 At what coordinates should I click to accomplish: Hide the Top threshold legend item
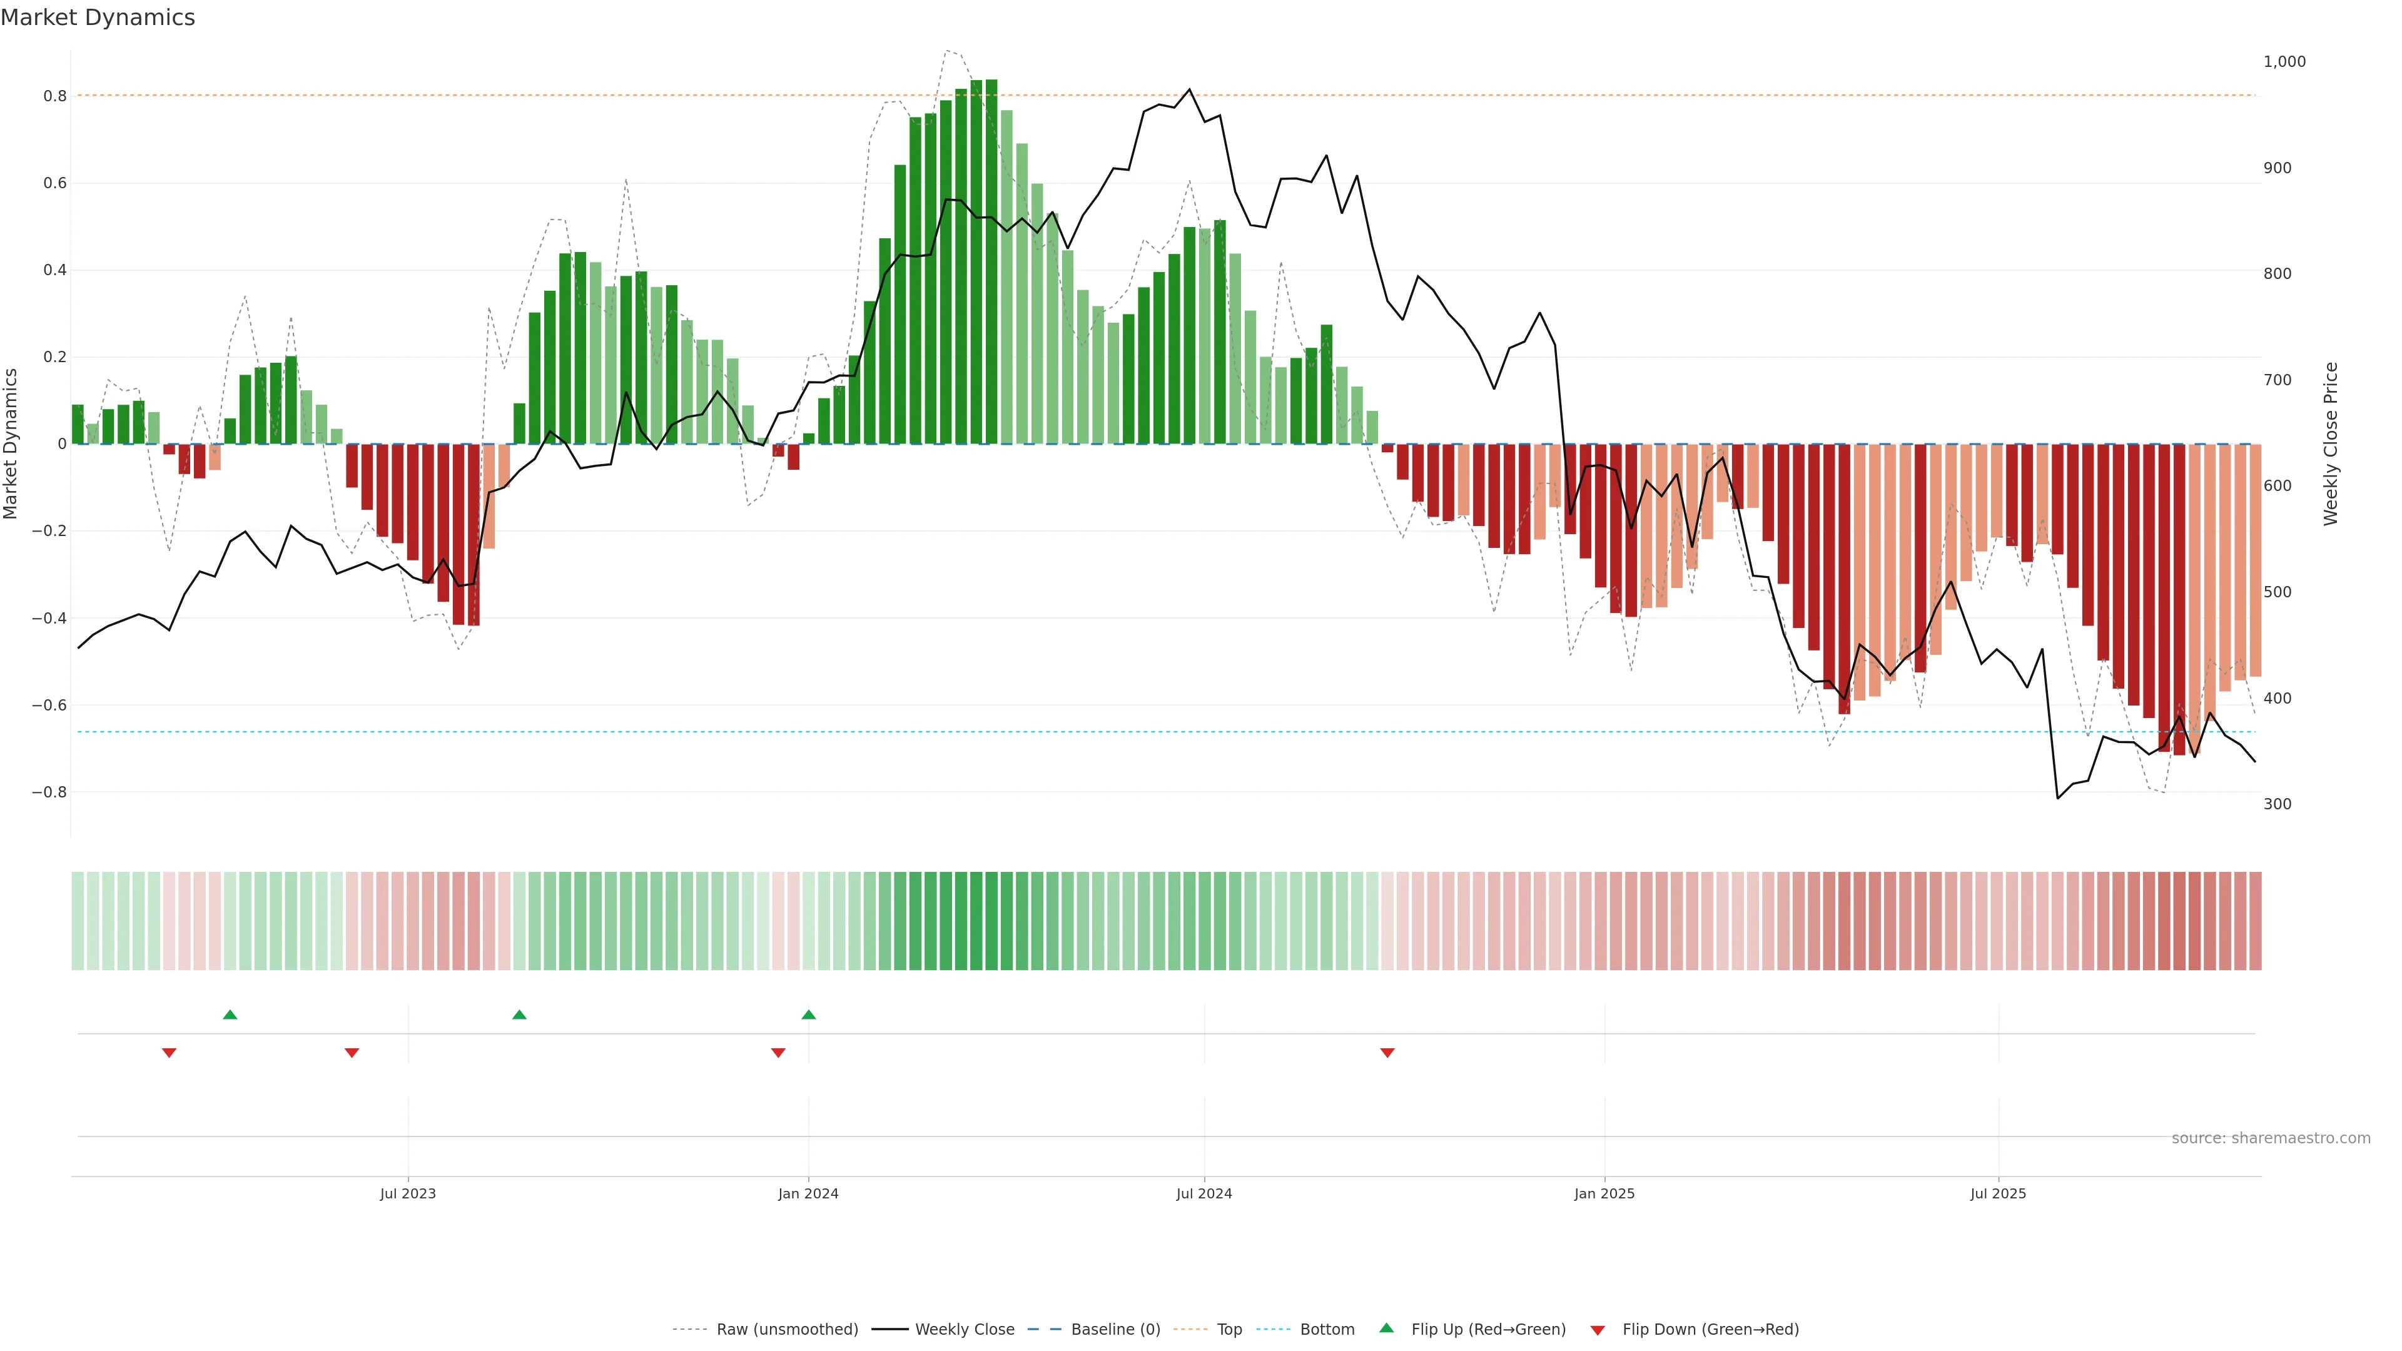pos(1229,1330)
